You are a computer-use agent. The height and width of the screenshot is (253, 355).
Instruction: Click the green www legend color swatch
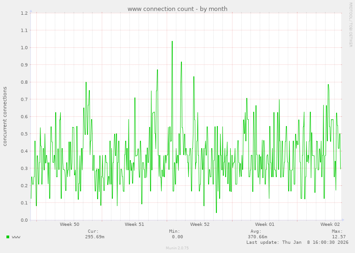click(x=8, y=237)
